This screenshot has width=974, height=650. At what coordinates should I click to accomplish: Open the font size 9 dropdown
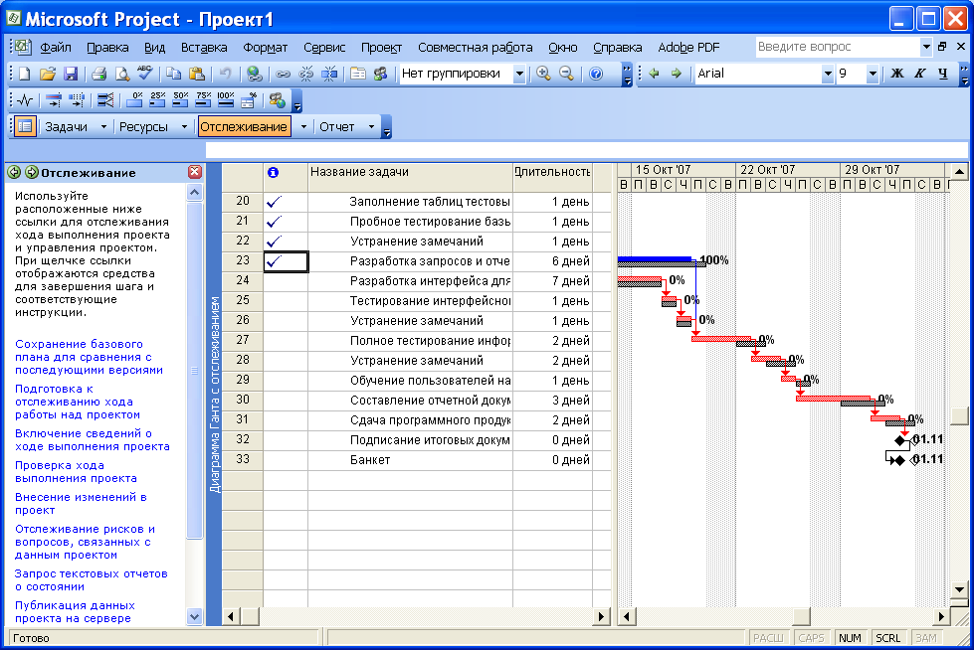click(873, 74)
